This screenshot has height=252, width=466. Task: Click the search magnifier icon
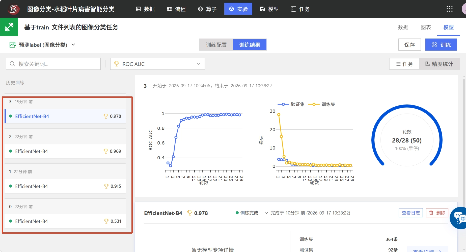(x=12, y=64)
